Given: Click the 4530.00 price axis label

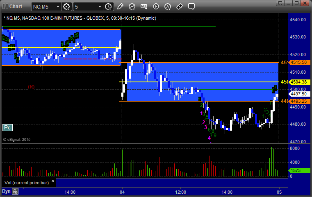Looking at the screenshot, I should pos(298,37).
